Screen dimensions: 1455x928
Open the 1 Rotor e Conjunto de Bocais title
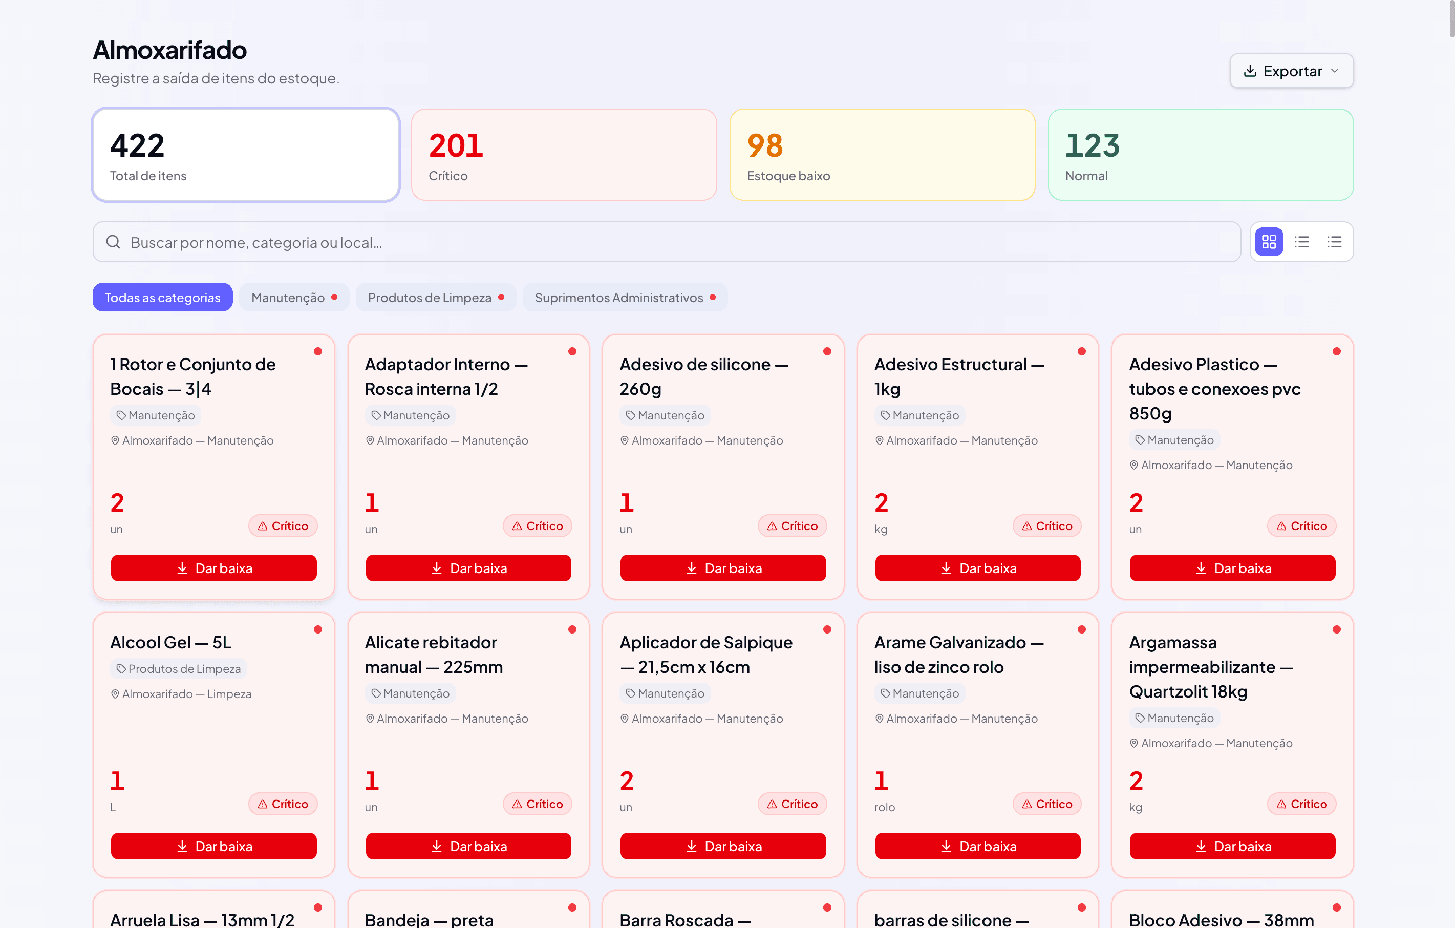pos(192,376)
